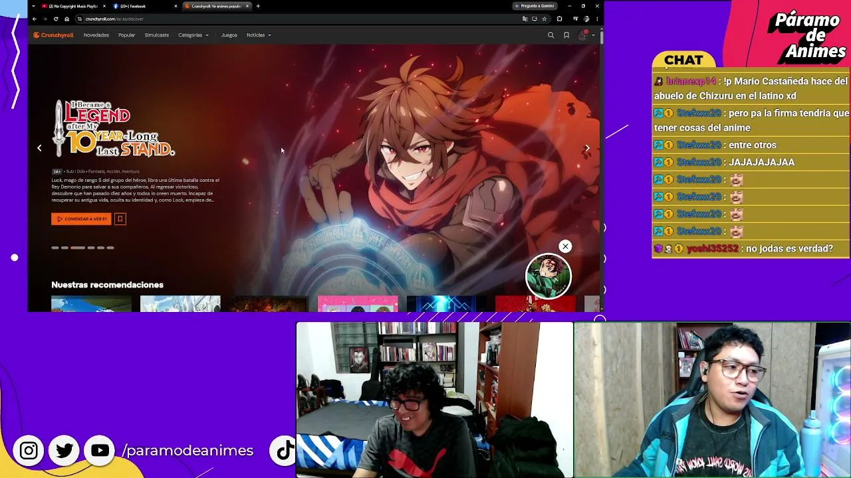Open the Novedades menu item
Image resolution: width=851 pixels, height=478 pixels.
click(x=96, y=35)
